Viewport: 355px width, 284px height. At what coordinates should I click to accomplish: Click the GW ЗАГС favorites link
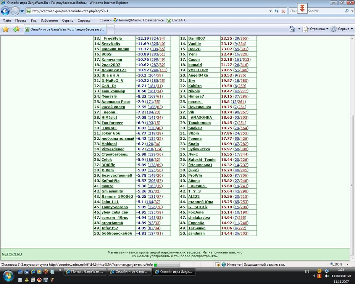click(x=177, y=20)
